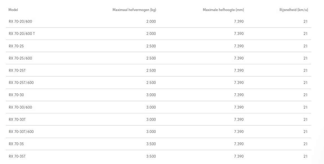Click the RX 70-30T model name
324x164 pixels.
tap(17, 119)
